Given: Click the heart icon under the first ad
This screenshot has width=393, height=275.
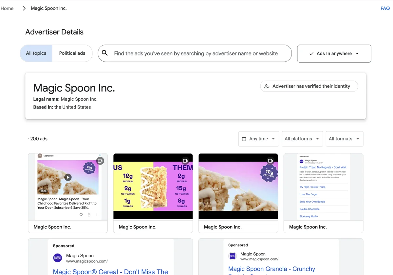Looking at the screenshot, I should (x=81, y=215).
